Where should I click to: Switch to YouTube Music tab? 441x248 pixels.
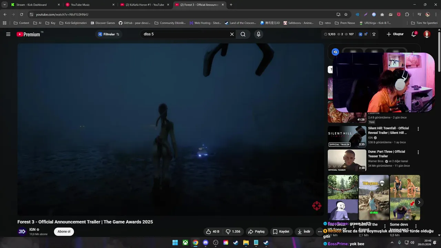90,5
